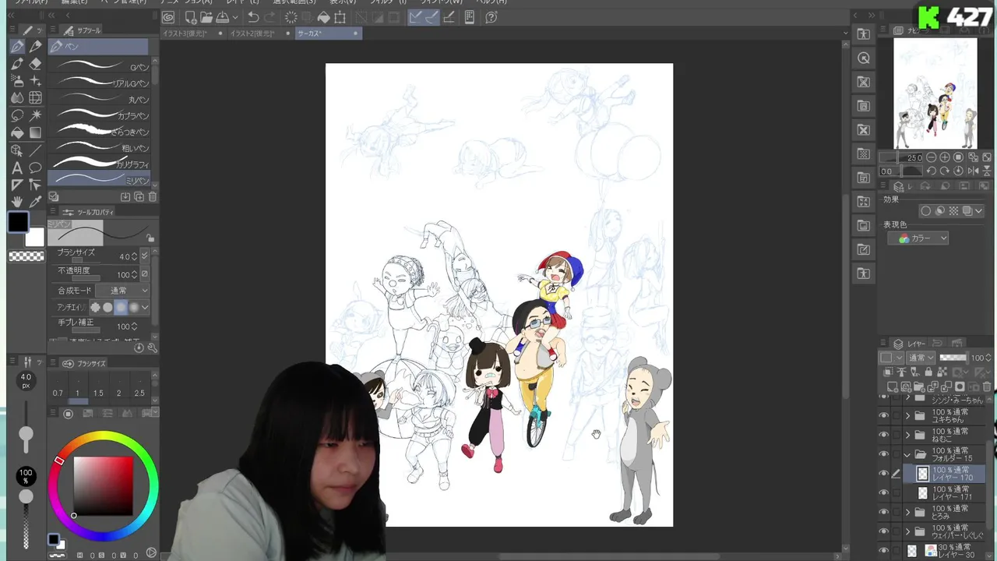Hide the とろみ folder layer
Viewport: 997px width, 561px height.
coord(883,512)
